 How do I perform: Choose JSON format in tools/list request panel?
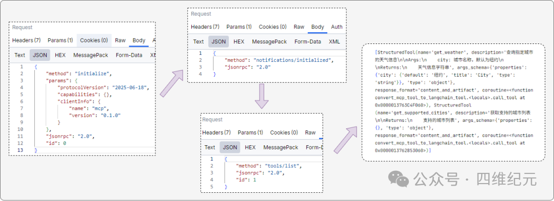coord(230,147)
